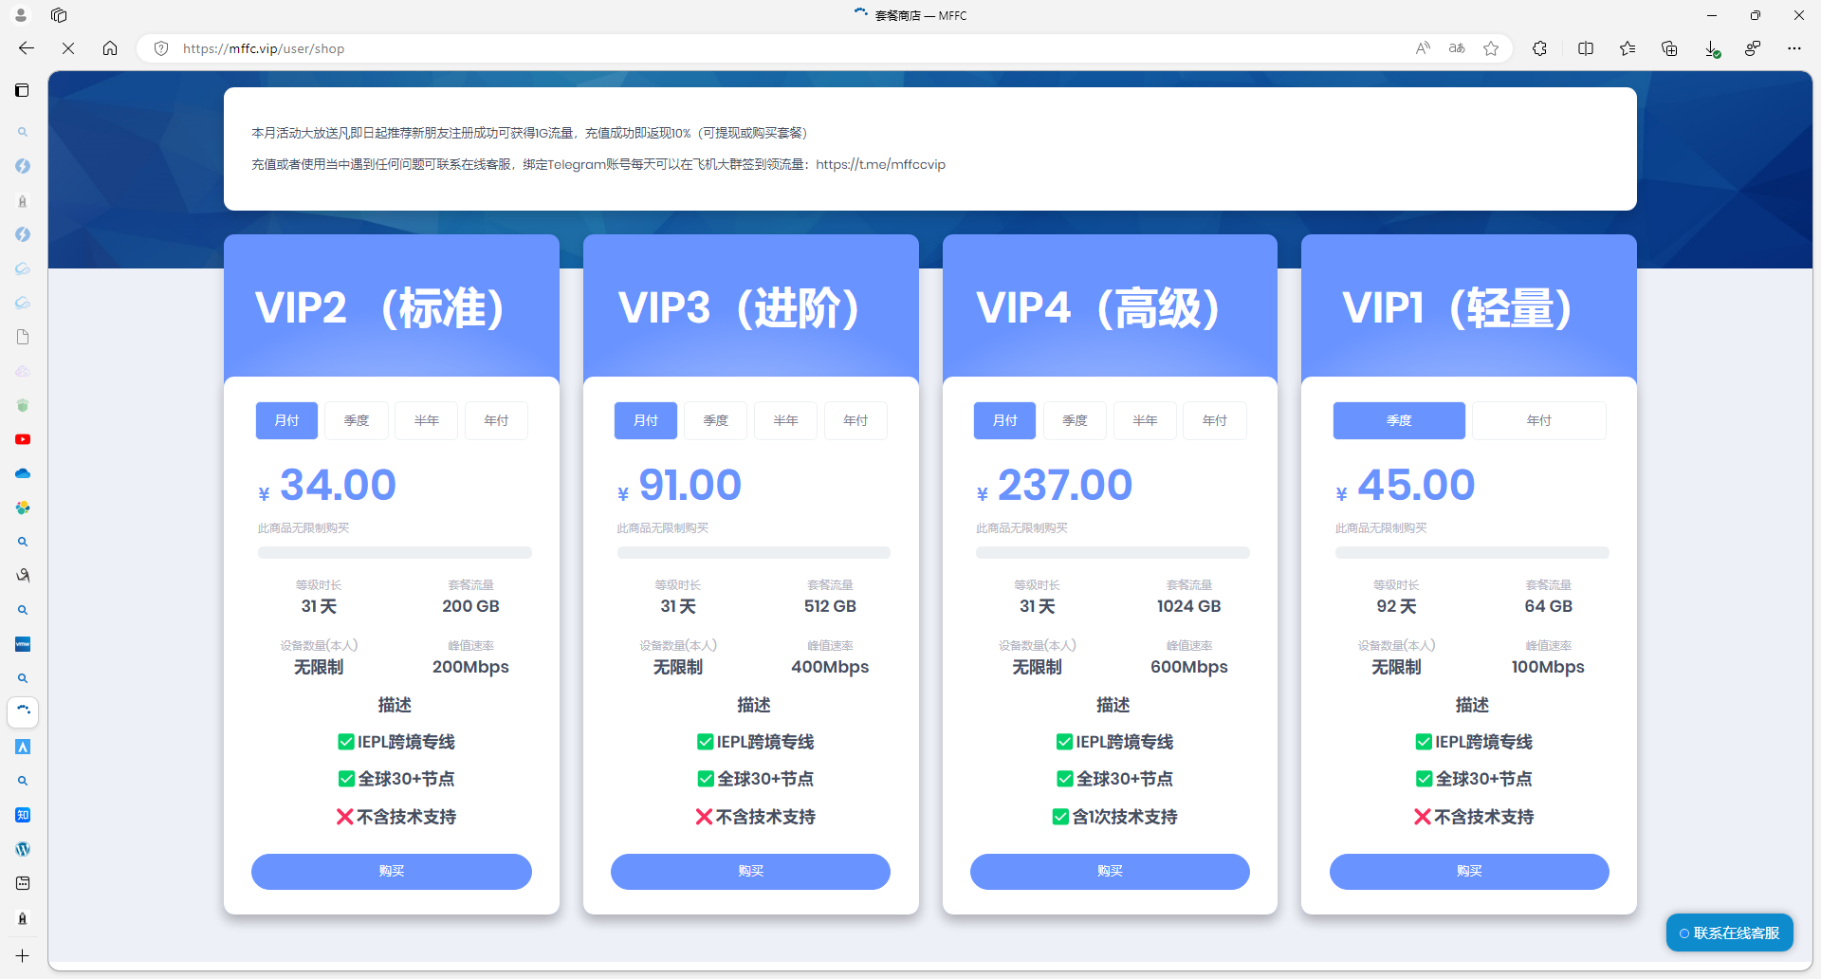This screenshot has width=1821, height=979.
Task: Select 月付 tab on the VIP3 (进阶) plan
Action: click(646, 420)
